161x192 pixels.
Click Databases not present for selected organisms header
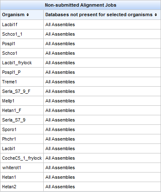point(99,15)
